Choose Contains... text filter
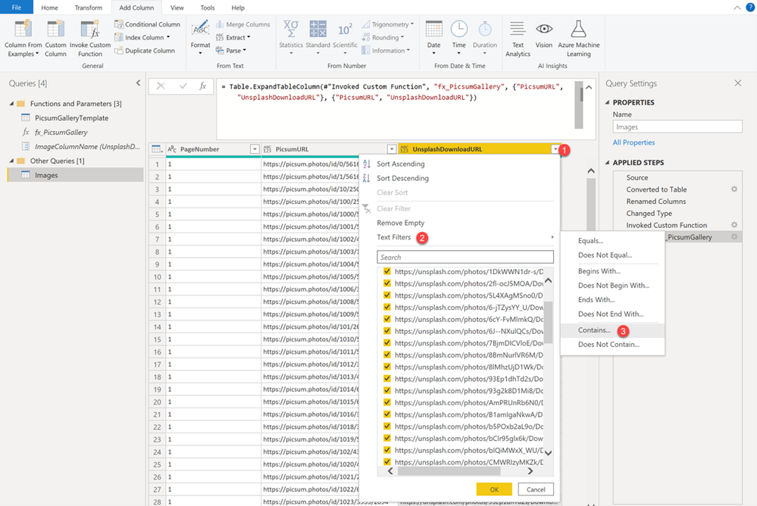Viewport: 757px width, 506px height. click(594, 330)
